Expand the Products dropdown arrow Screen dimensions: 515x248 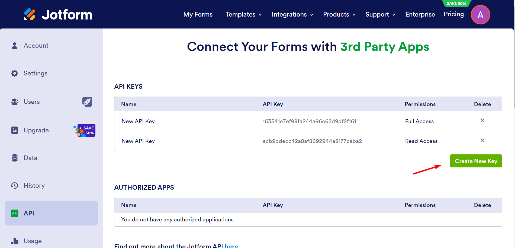(x=354, y=15)
